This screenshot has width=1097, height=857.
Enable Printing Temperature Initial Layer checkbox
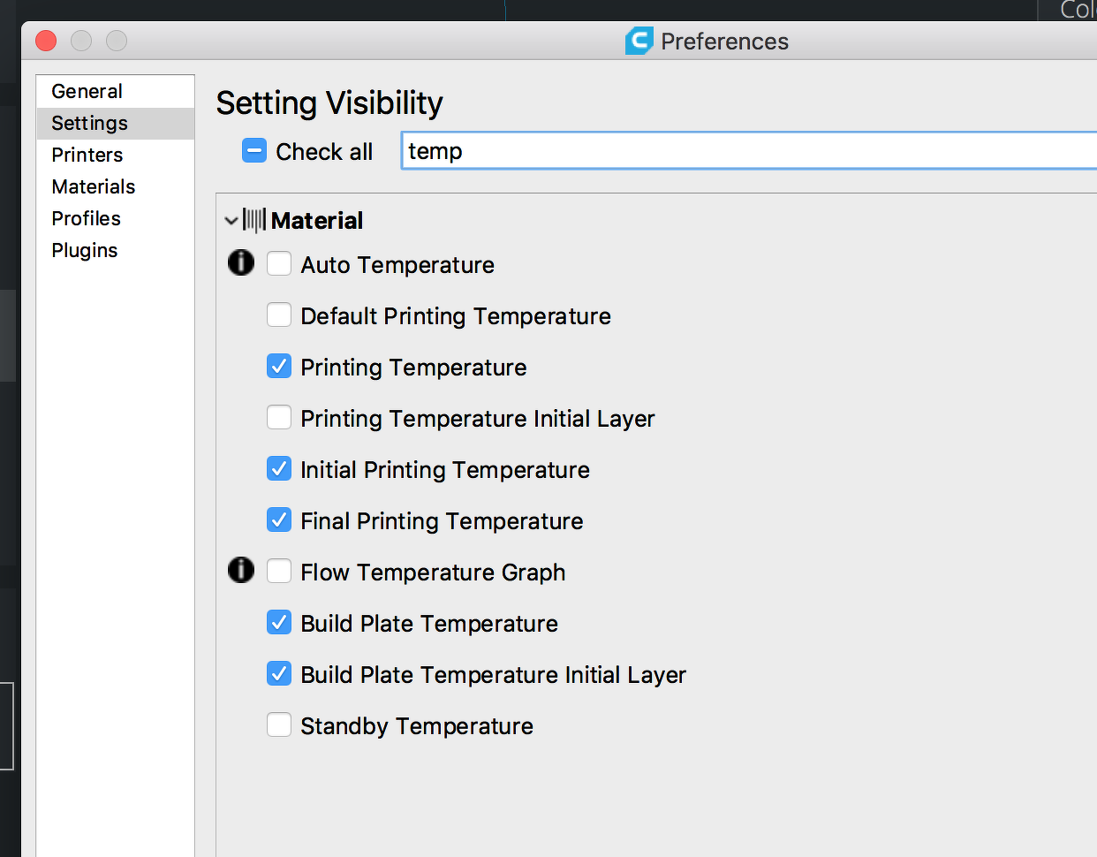tap(279, 417)
